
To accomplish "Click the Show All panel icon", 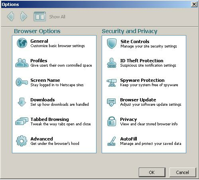I will (x=40, y=16).
